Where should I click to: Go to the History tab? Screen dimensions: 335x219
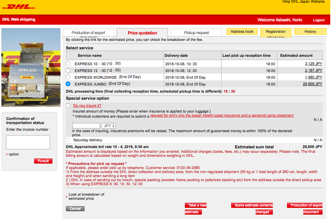pos(310,31)
